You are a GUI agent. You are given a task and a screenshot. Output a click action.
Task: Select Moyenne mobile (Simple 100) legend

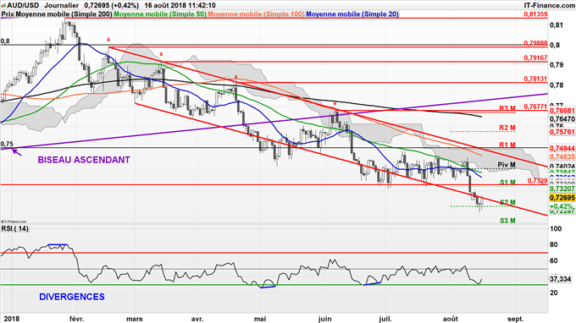pos(256,14)
